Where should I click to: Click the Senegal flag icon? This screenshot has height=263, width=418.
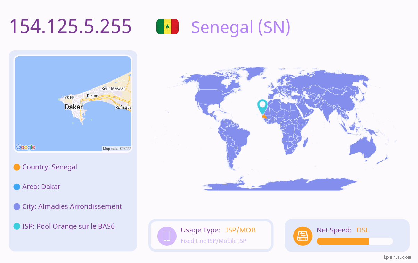[x=167, y=27]
